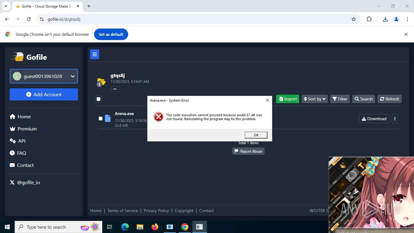Open the Privacy Policy footer link
Image resolution: width=414 pixels, height=233 pixels.
pyautogui.click(x=156, y=211)
